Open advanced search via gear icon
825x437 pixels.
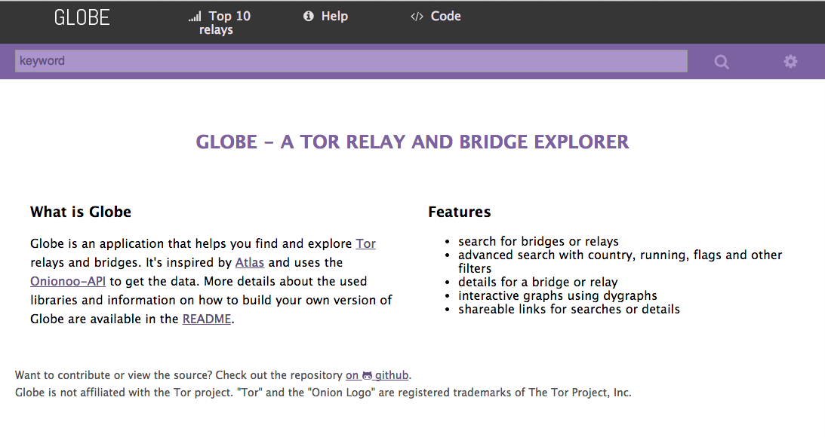click(x=790, y=62)
